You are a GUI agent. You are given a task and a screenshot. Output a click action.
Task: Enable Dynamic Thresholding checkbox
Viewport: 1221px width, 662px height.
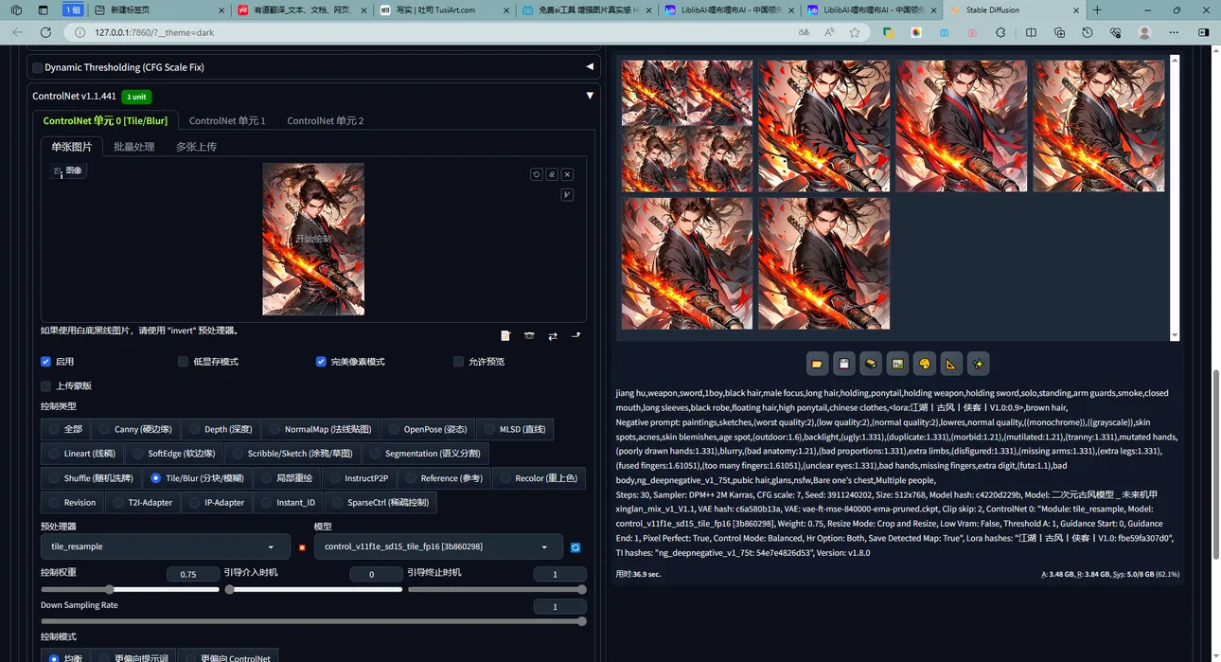(x=38, y=68)
